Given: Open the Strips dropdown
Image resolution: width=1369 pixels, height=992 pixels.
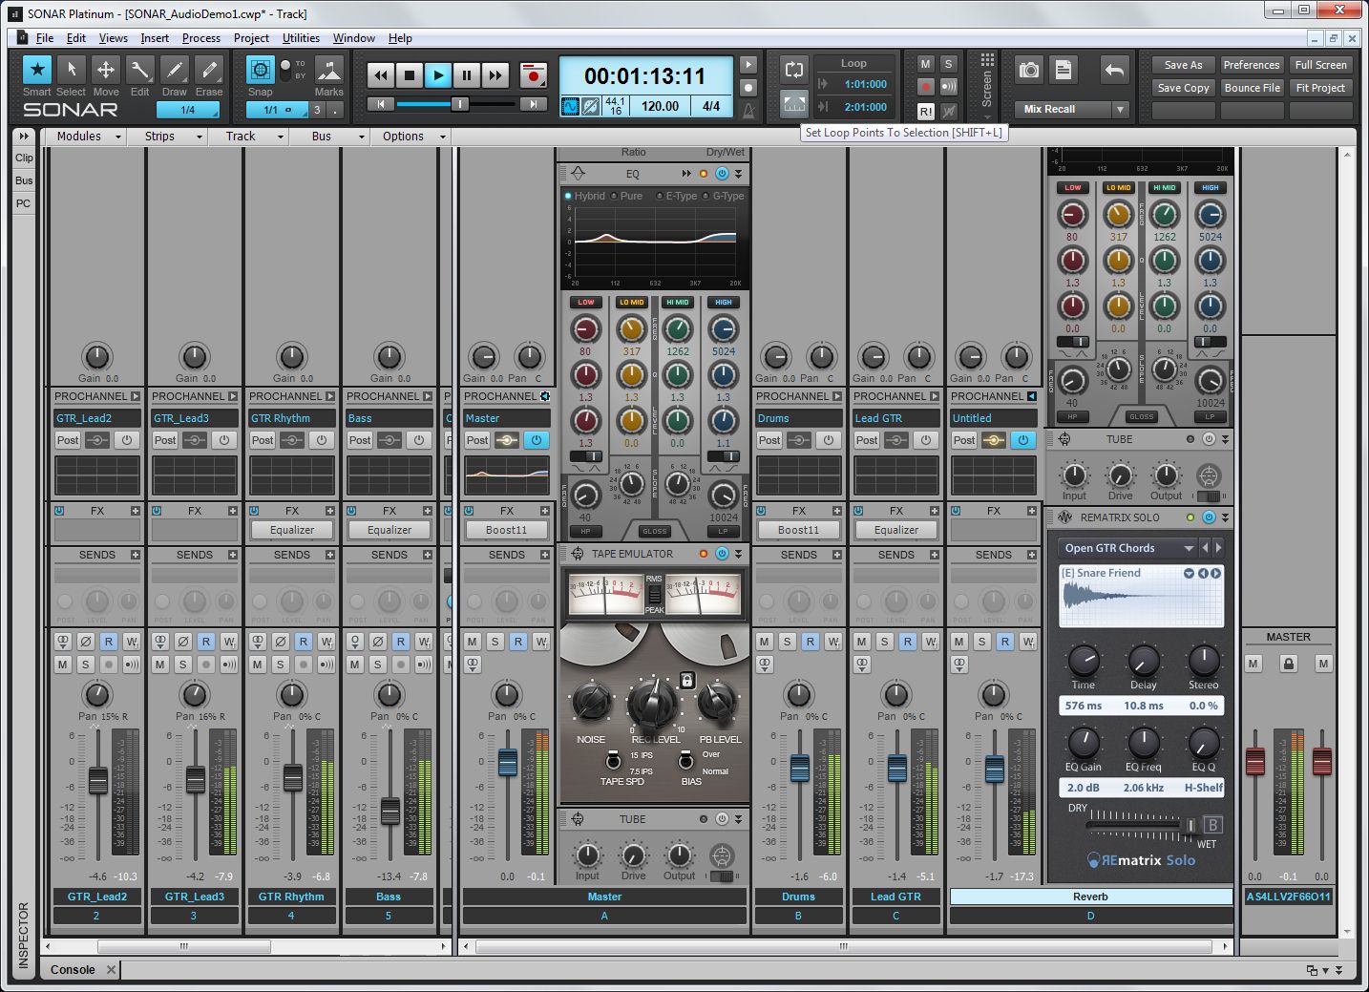Looking at the screenshot, I should (x=169, y=137).
